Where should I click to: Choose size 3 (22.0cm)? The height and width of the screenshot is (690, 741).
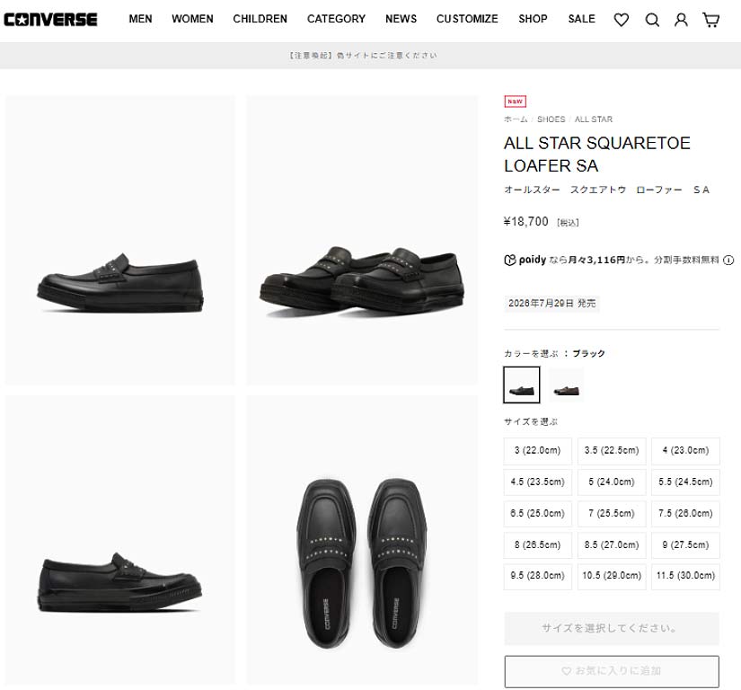click(538, 450)
